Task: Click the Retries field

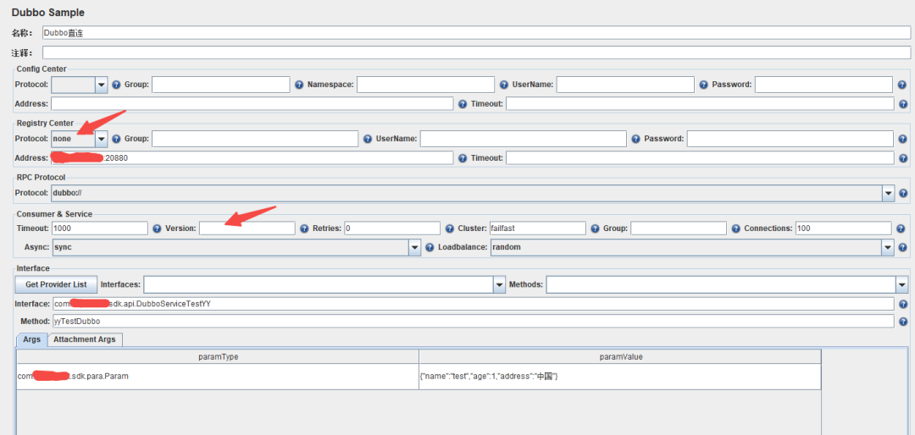Action: coord(392,229)
